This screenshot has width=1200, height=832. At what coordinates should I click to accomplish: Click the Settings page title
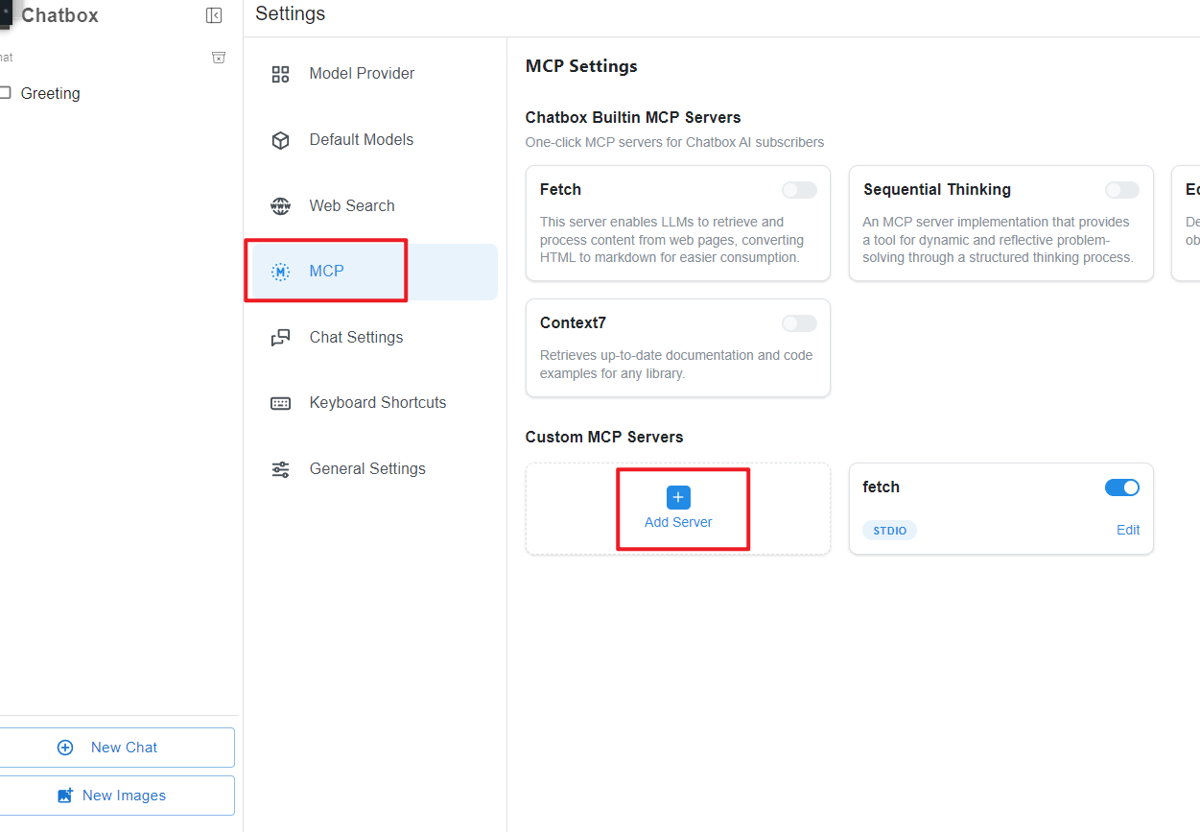point(291,14)
